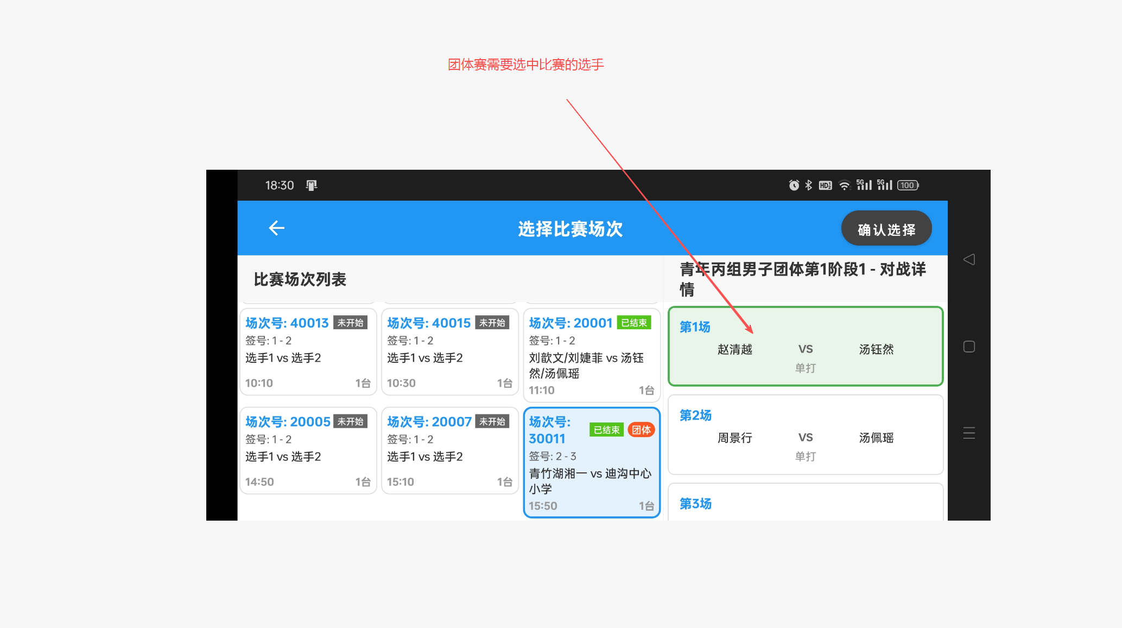The height and width of the screenshot is (628, 1122).
Task: Tap the screenshot notification icon next to 18:30
Action: (310, 185)
